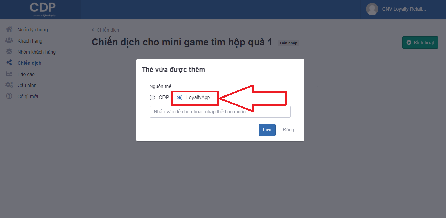Click the CDP logo in header
446x220 pixels.
coord(42,9)
